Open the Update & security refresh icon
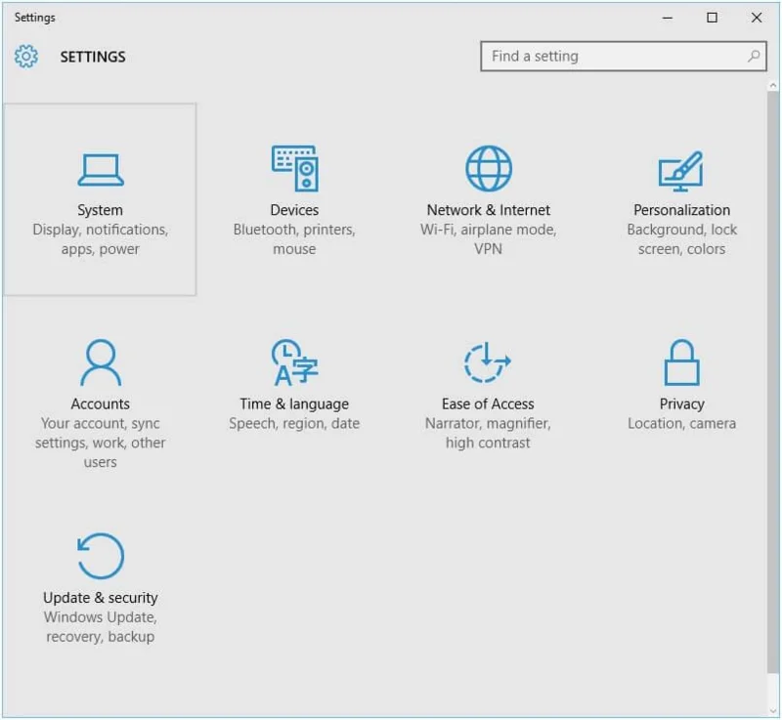The height and width of the screenshot is (720, 782). (101, 556)
